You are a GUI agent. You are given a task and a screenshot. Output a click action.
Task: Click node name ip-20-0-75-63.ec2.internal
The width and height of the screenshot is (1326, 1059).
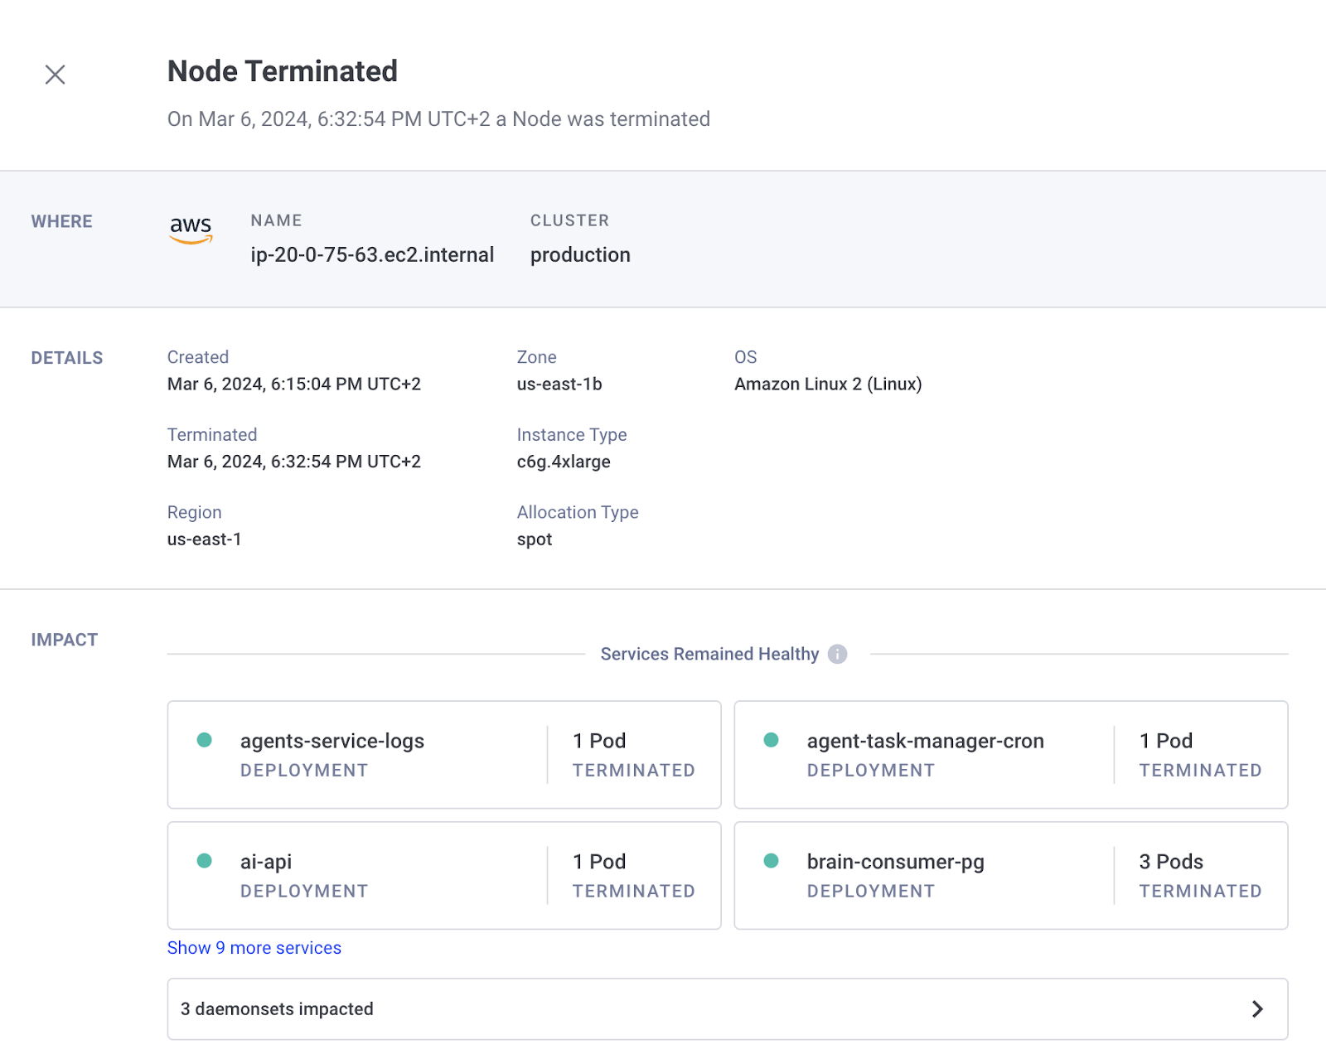click(372, 254)
